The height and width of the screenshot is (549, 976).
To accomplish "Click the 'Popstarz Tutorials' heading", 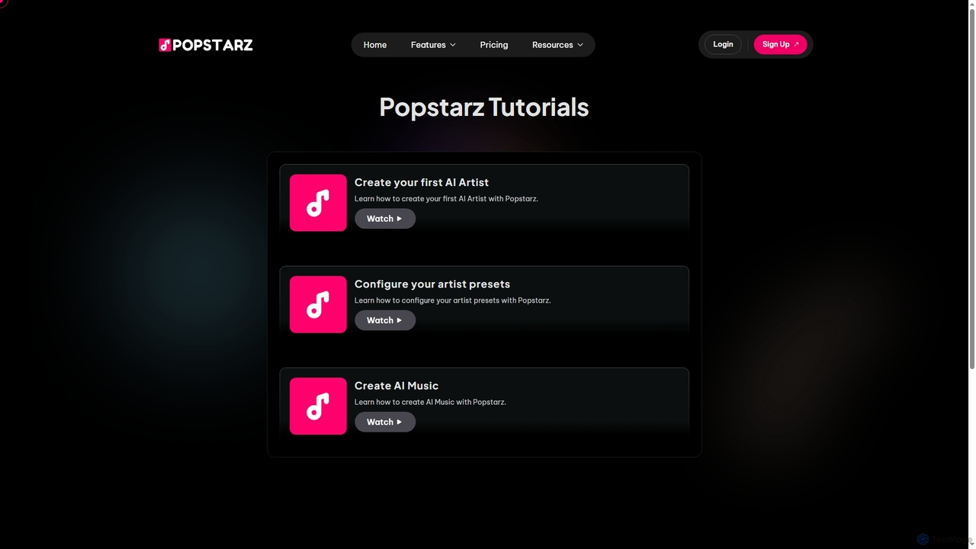I will point(484,107).
